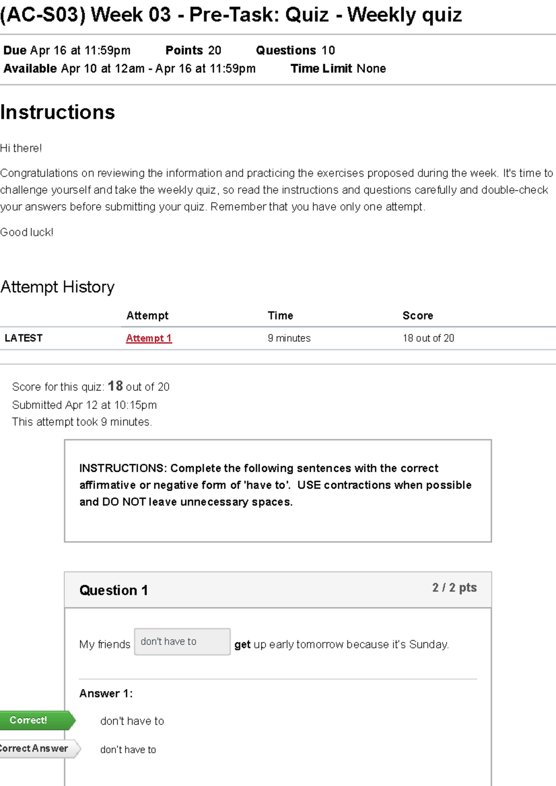
Task: Click the "9 minutes" time cell
Action: click(289, 338)
